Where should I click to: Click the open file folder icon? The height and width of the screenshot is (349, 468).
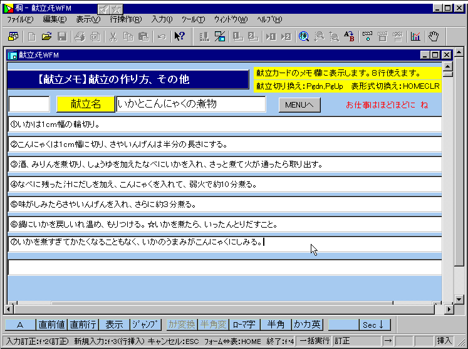point(47,36)
